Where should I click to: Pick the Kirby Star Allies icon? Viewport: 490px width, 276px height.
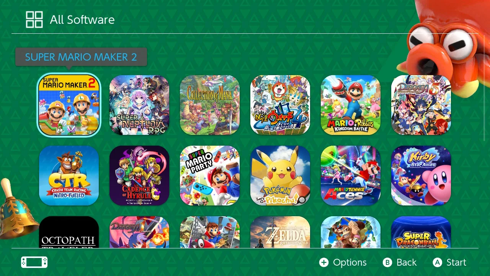(421, 175)
